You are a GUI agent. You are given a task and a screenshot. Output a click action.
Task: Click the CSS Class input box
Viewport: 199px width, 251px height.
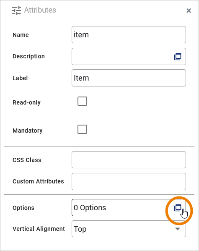click(129, 160)
